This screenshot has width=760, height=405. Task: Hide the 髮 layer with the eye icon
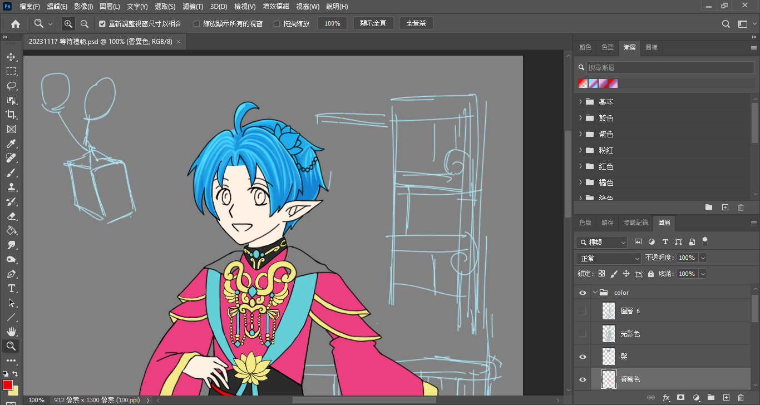tap(583, 357)
